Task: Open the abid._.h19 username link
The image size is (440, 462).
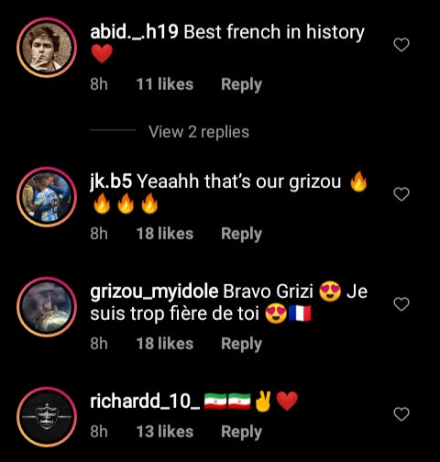Action: [x=134, y=32]
